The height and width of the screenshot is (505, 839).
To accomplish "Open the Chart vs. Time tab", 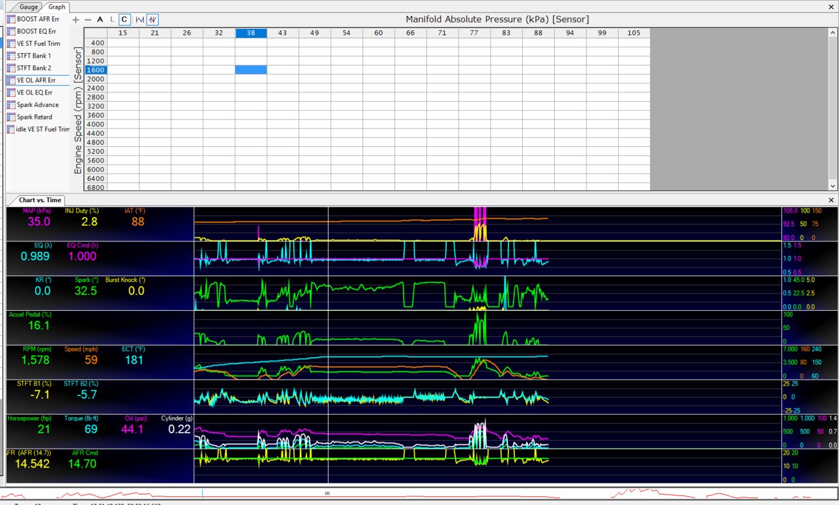I will (x=40, y=199).
